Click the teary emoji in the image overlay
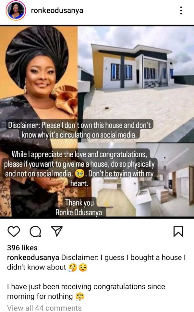Screen dimensions: 194x312 79,174
